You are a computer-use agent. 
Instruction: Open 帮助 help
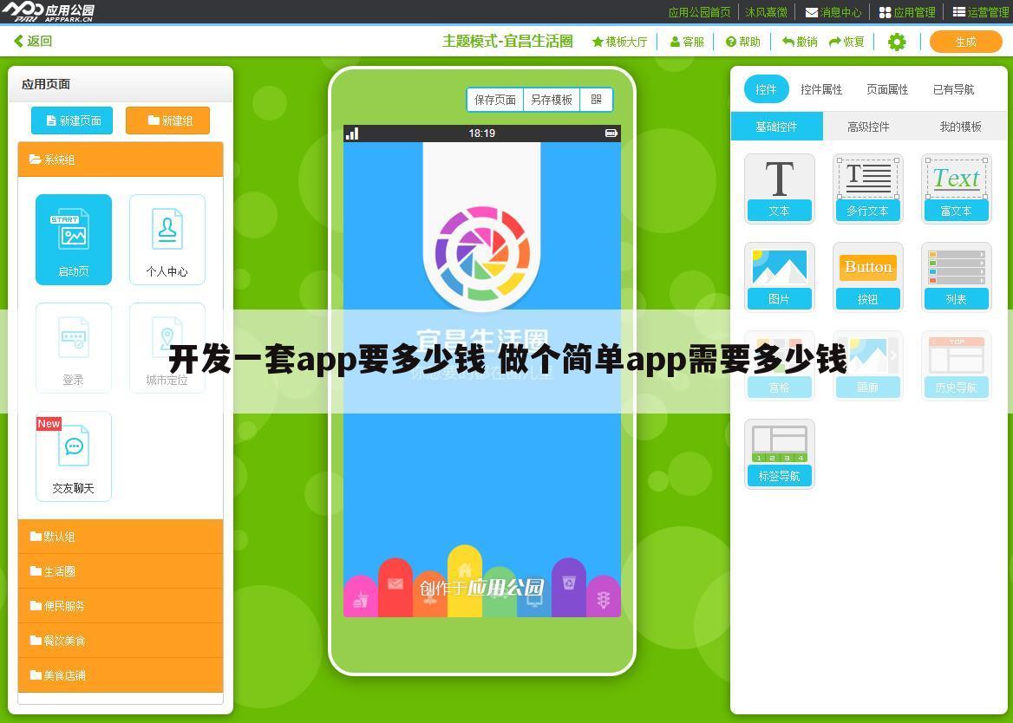point(743,42)
